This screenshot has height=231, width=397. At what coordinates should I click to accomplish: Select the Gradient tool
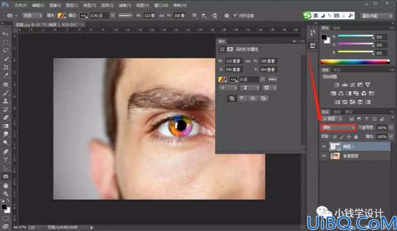[x=6, y=126]
